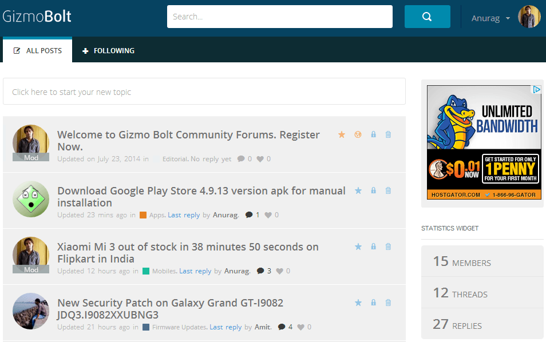Click the Firmware Updates category link
Image resolution: width=546 pixels, height=342 pixels.
click(x=179, y=327)
